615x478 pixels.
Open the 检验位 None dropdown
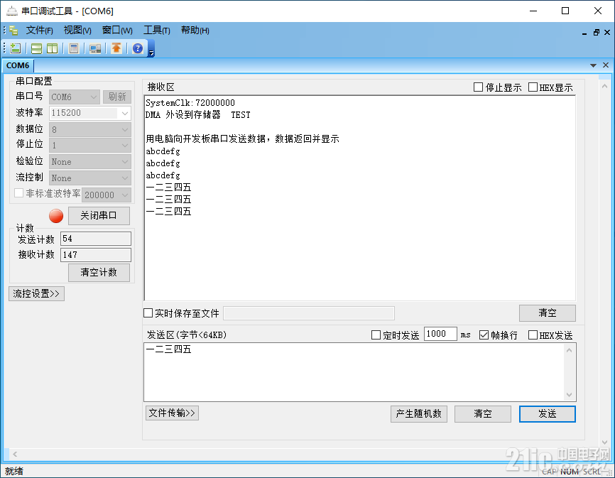(x=89, y=161)
